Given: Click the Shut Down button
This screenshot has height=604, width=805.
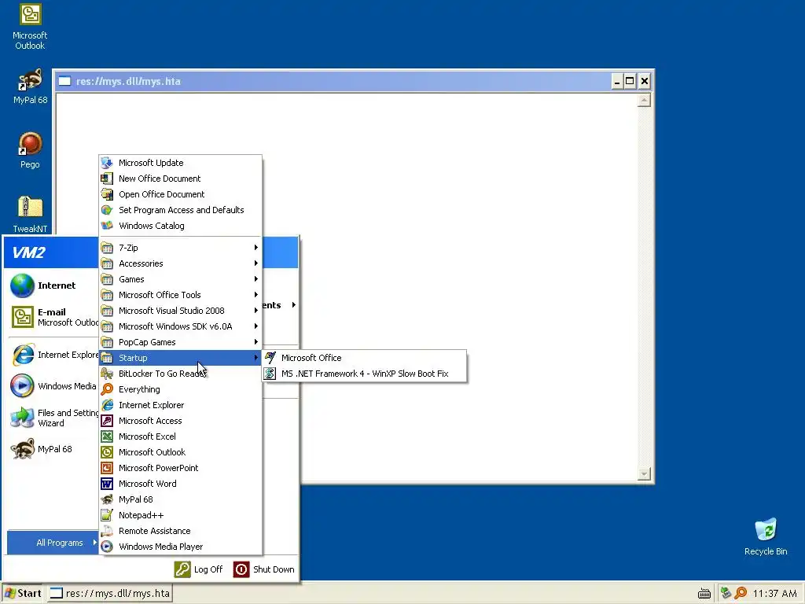Looking at the screenshot, I should [x=264, y=569].
